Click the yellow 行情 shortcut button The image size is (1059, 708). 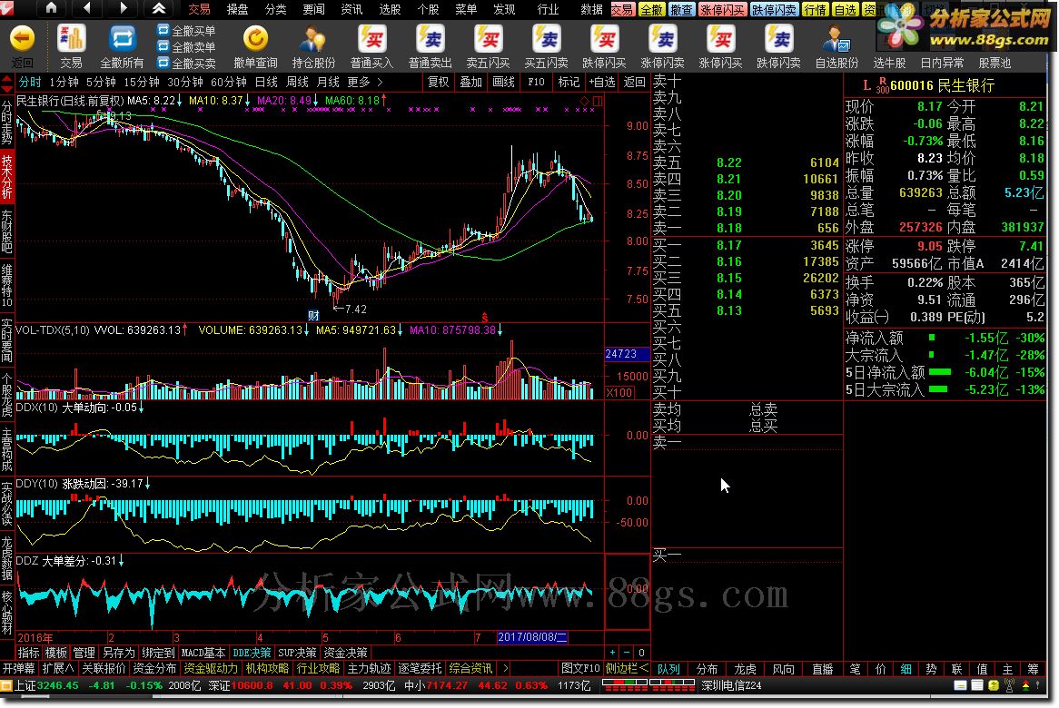(x=816, y=9)
